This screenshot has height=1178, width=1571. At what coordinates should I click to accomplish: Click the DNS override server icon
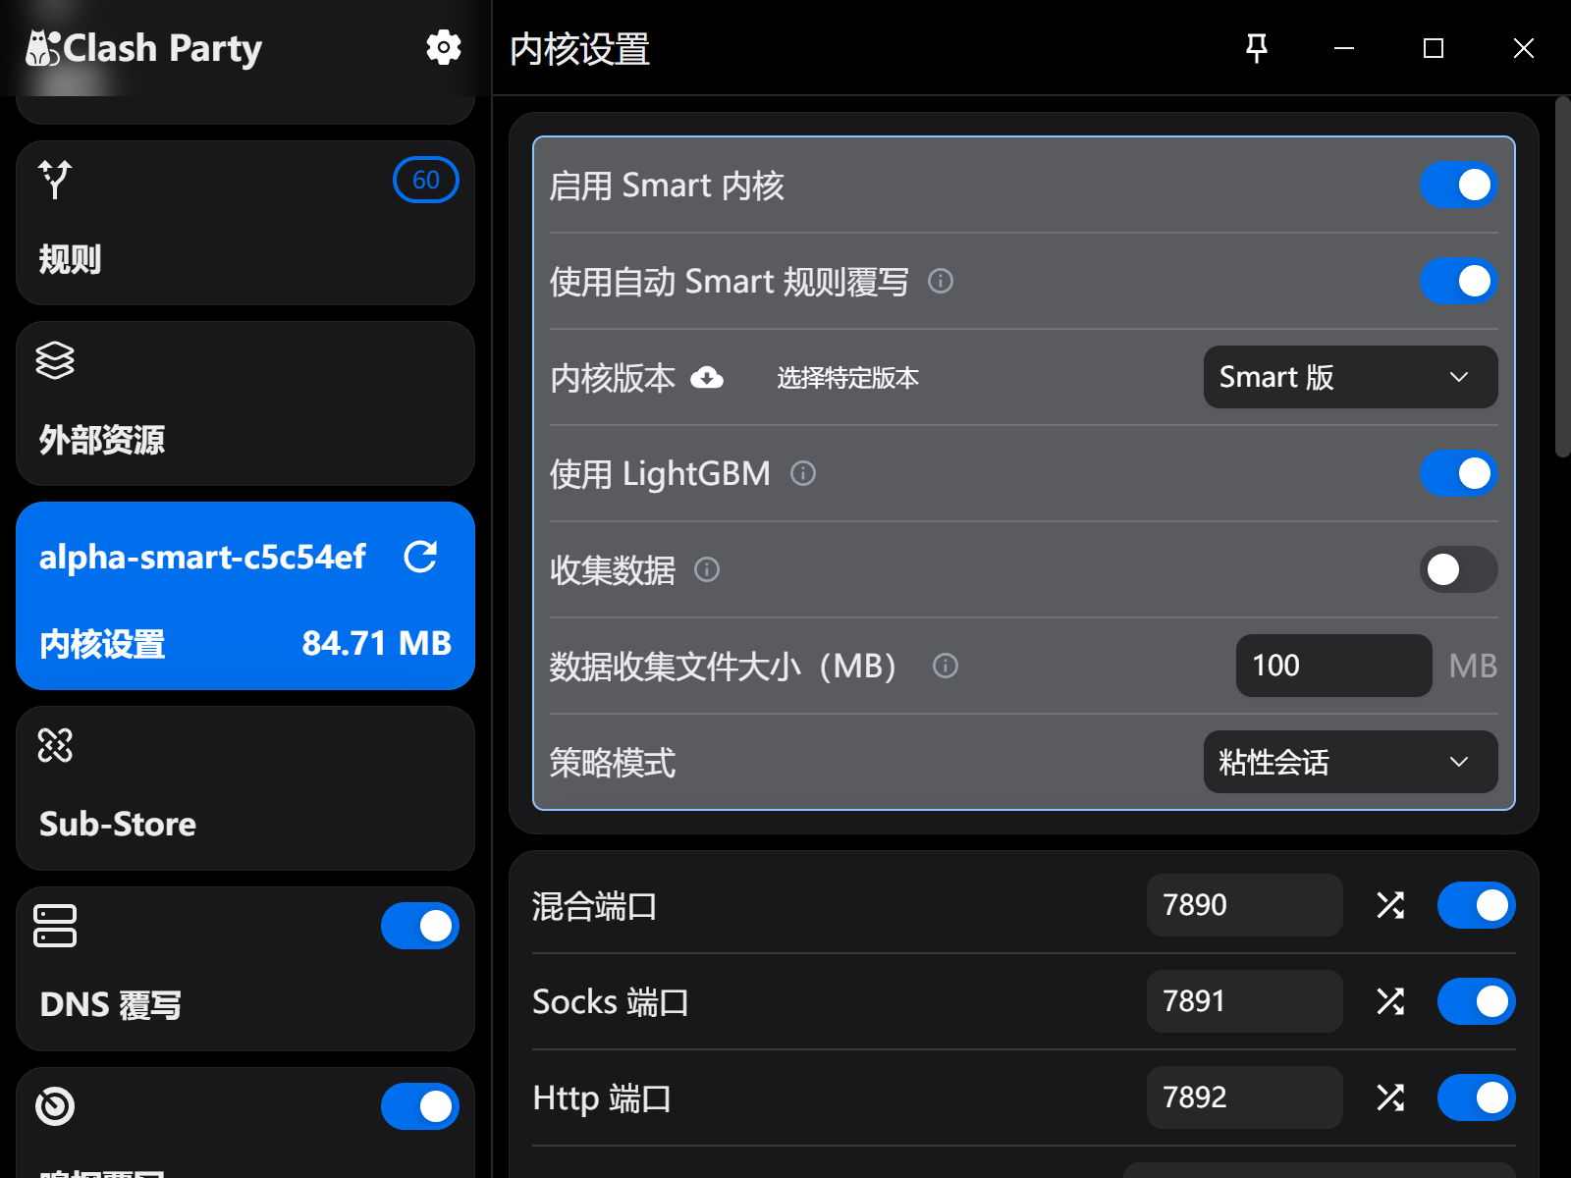(55, 926)
